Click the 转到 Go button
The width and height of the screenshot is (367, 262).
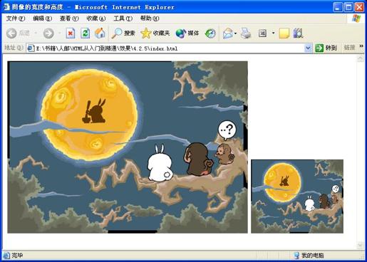coord(326,48)
